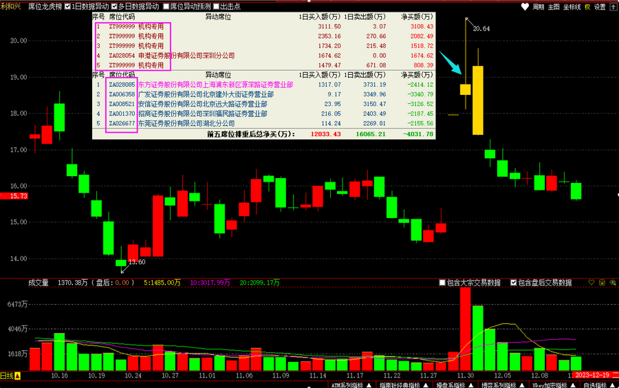Image resolution: width=619 pixels, height=388 pixels.
Task: Click the white heart favorite icon
Action: (525, 6)
